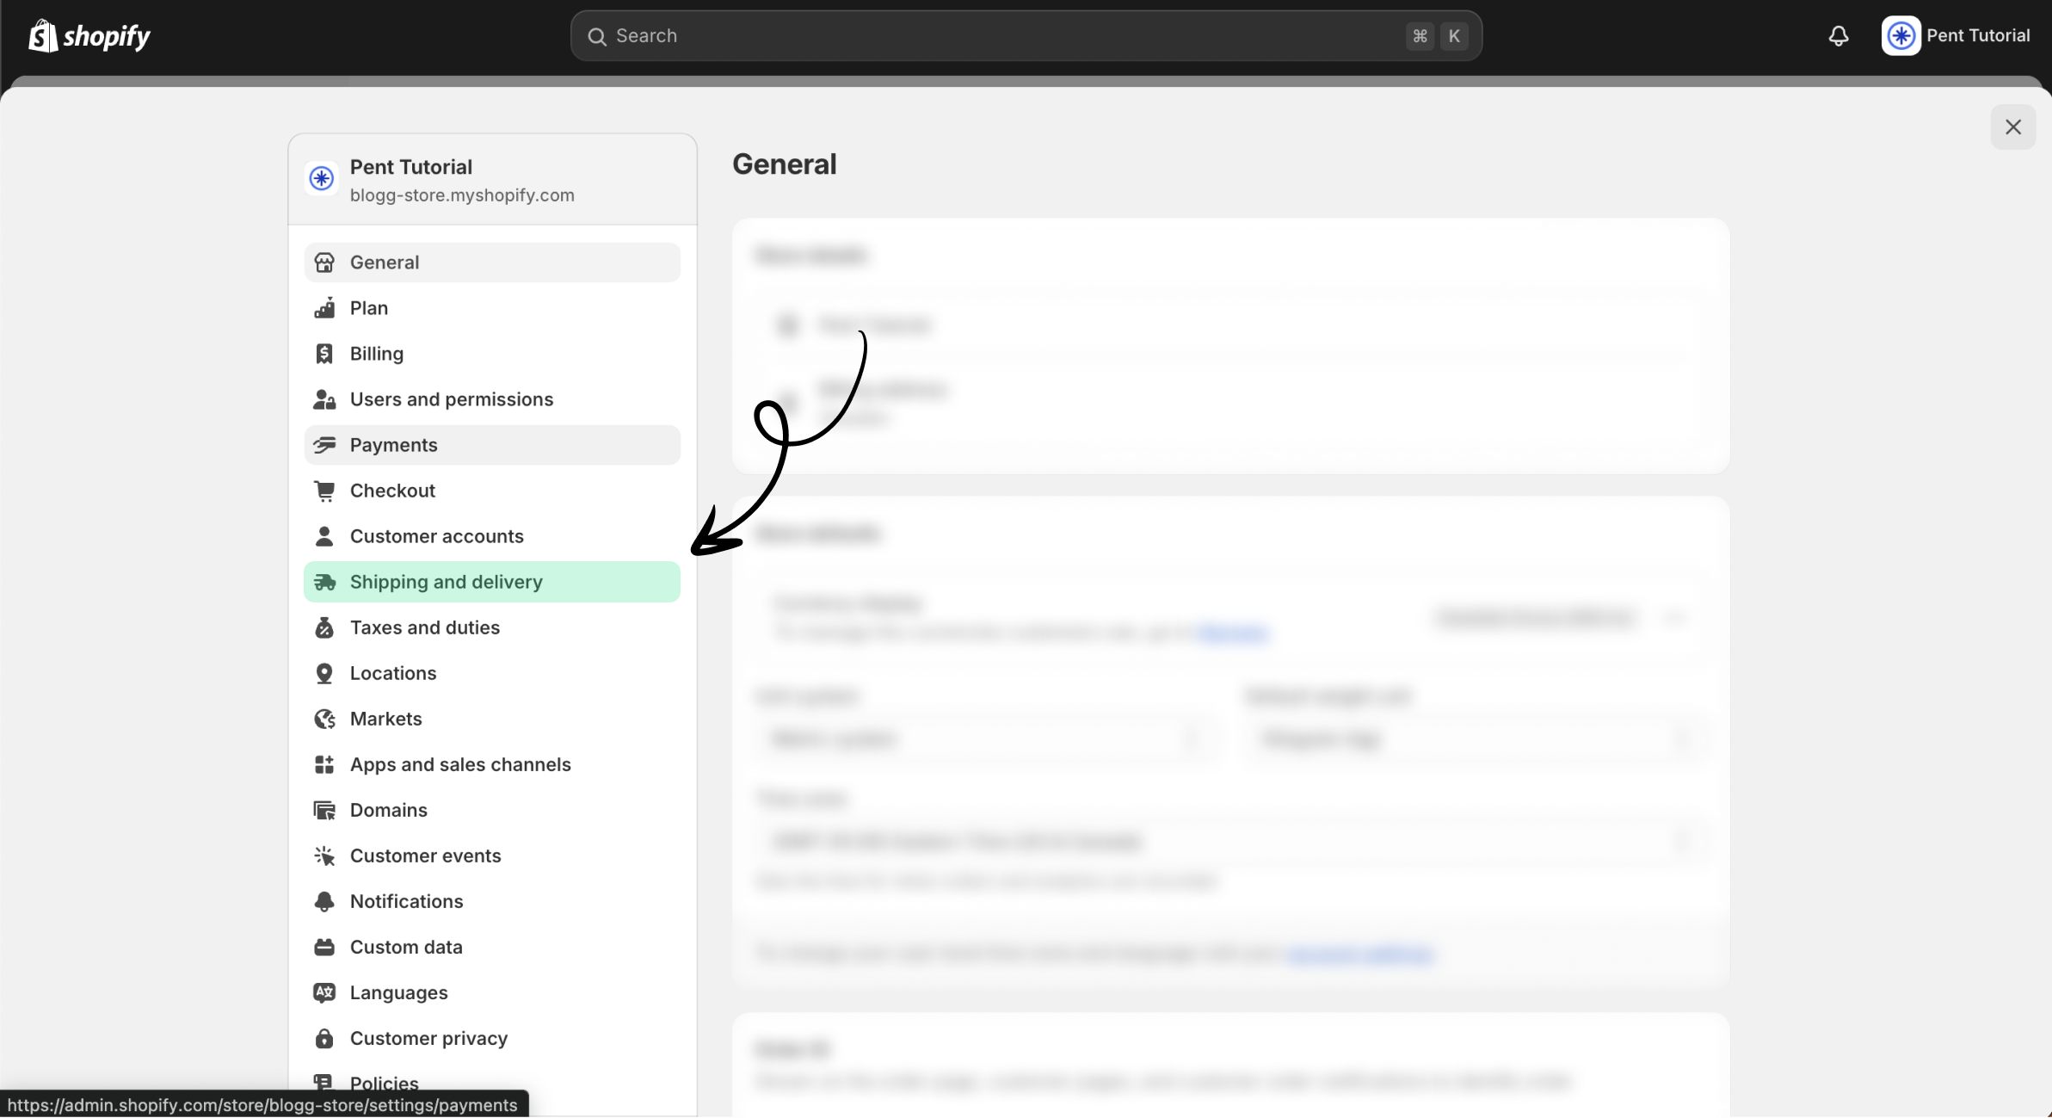Go to Customer events
The width and height of the screenshot is (2052, 1118).
coord(492,855)
